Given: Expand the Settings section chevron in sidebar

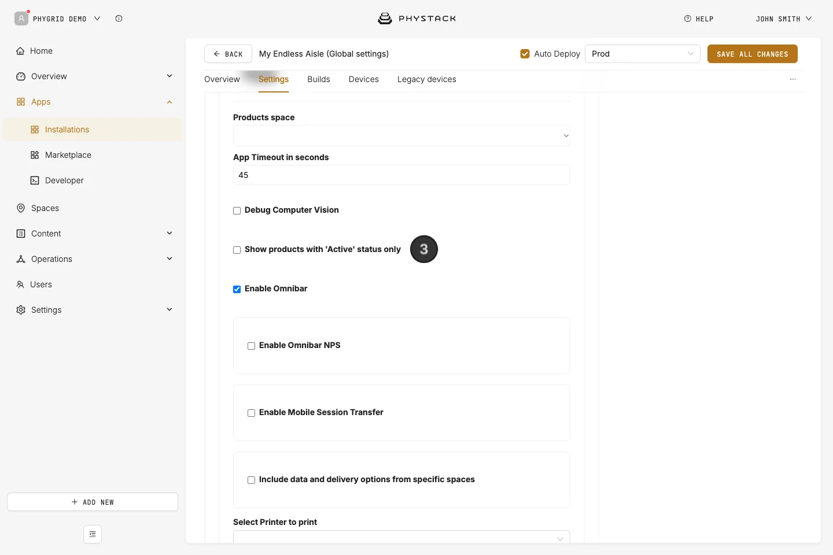Looking at the screenshot, I should pos(169,309).
